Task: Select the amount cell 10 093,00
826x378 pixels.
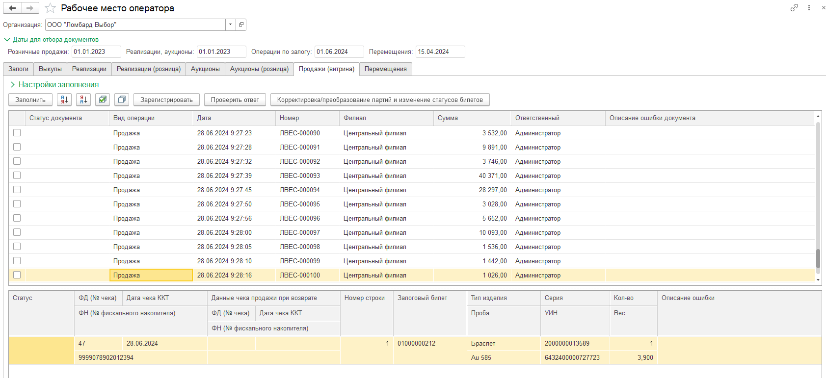Action: [x=472, y=232]
